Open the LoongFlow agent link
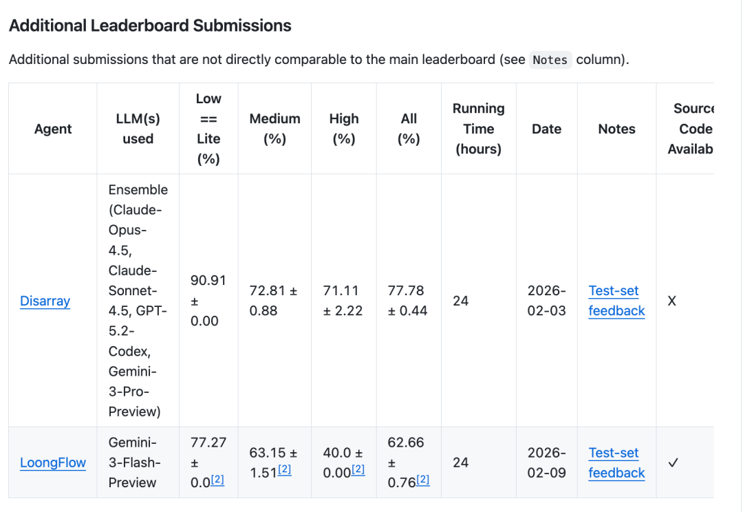Screen dimensions: 743x512 pos(53,462)
